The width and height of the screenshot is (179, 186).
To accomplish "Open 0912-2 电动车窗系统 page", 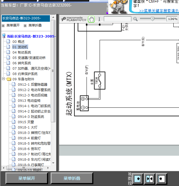I will (34, 90).
